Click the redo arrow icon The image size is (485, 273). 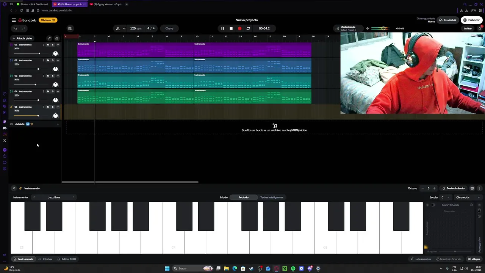coord(23,28)
